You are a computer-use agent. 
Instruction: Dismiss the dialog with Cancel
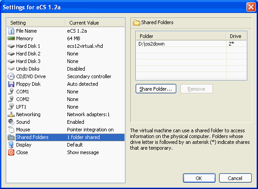click(235, 178)
